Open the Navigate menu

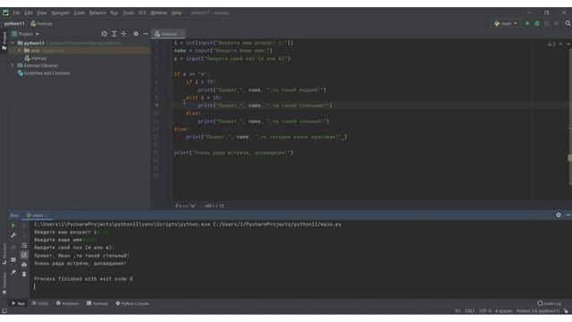click(x=60, y=13)
